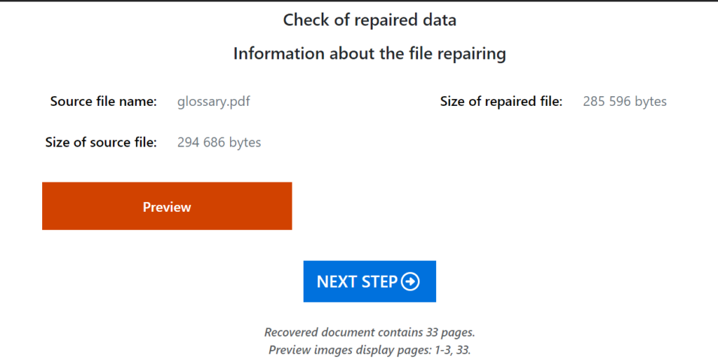Viewport: 718px width, 362px height.
Task: Click the word bytes after 294 686
Action: 243,142
